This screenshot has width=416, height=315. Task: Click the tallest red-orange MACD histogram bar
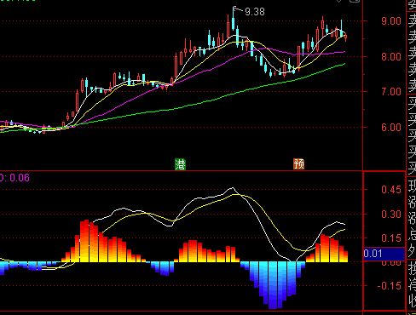click(x=84, y=241)
